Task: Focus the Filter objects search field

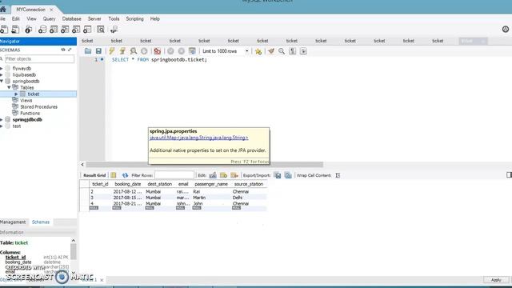Action: 39,58
